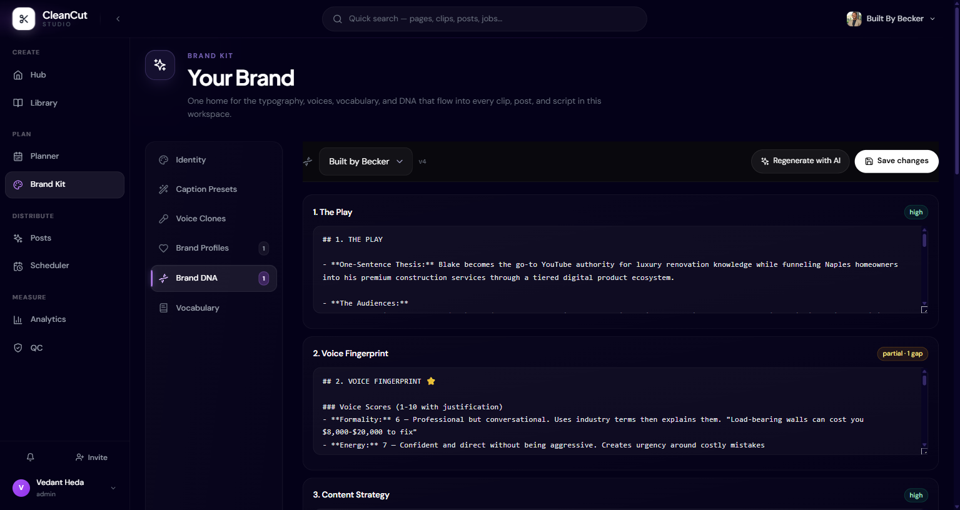The image size is (960, 510).
Task: Click the v4 version label
Action: click(x=422, y=161)
